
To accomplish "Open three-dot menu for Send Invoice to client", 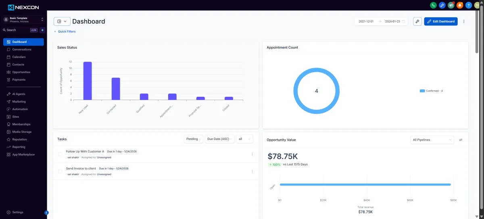I will [x=252, y=171].
